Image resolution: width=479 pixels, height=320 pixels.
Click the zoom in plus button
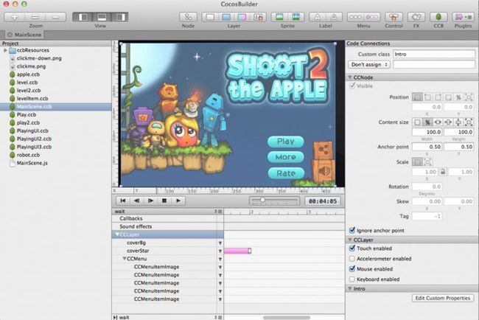pyautogui.click(x=14, y=17)
